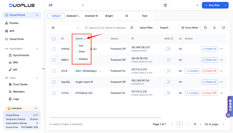Collapse the sidebar with the double-arrow icon
Viewport: 233px width, 133px height.
[44, 69]
